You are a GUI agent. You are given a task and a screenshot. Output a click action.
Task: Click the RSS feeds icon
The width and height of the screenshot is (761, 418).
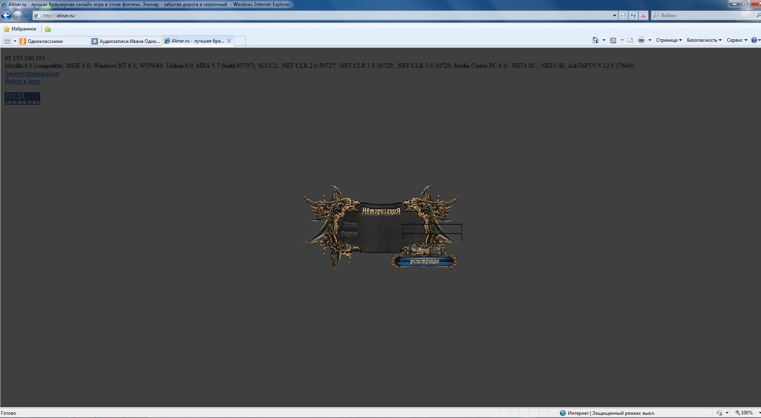(x=613, y=40)
